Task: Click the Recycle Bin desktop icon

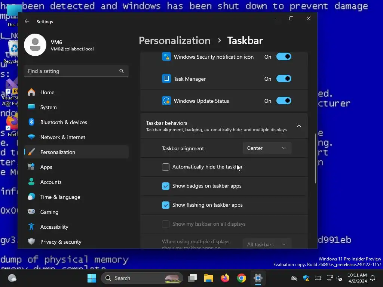Action: 11,52
